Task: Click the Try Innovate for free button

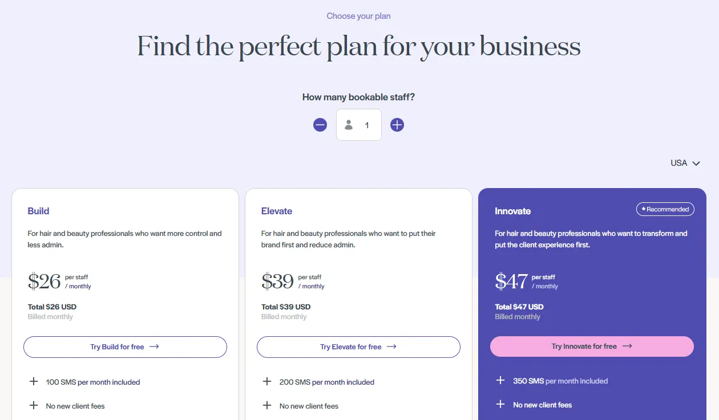Action: coord(592,346)
